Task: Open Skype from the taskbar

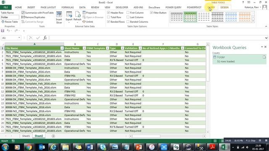Action: tap(103, 147)
